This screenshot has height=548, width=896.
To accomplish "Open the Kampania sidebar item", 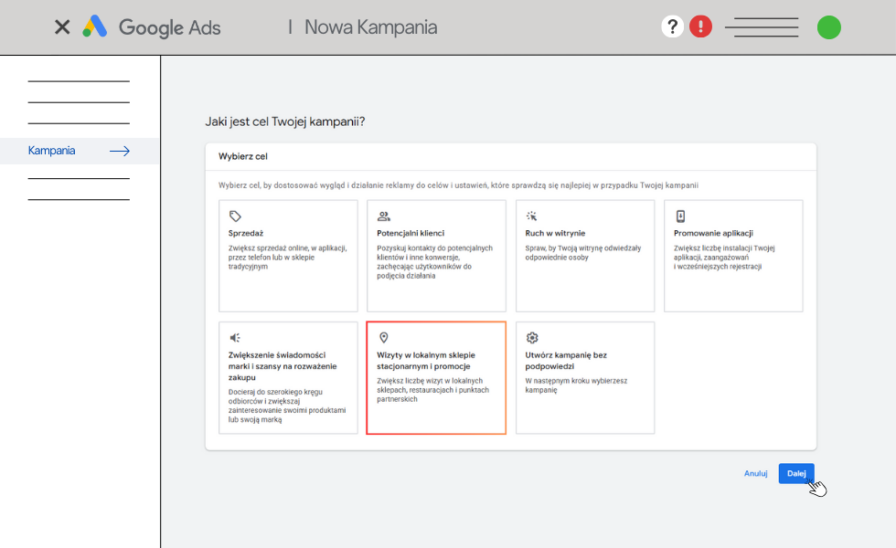I will 52,151.
